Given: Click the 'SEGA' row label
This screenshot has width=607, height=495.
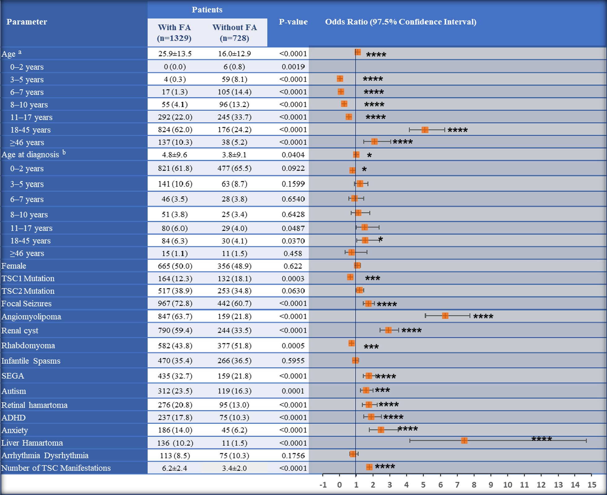Looking at the screenshot, I should 13,376.
